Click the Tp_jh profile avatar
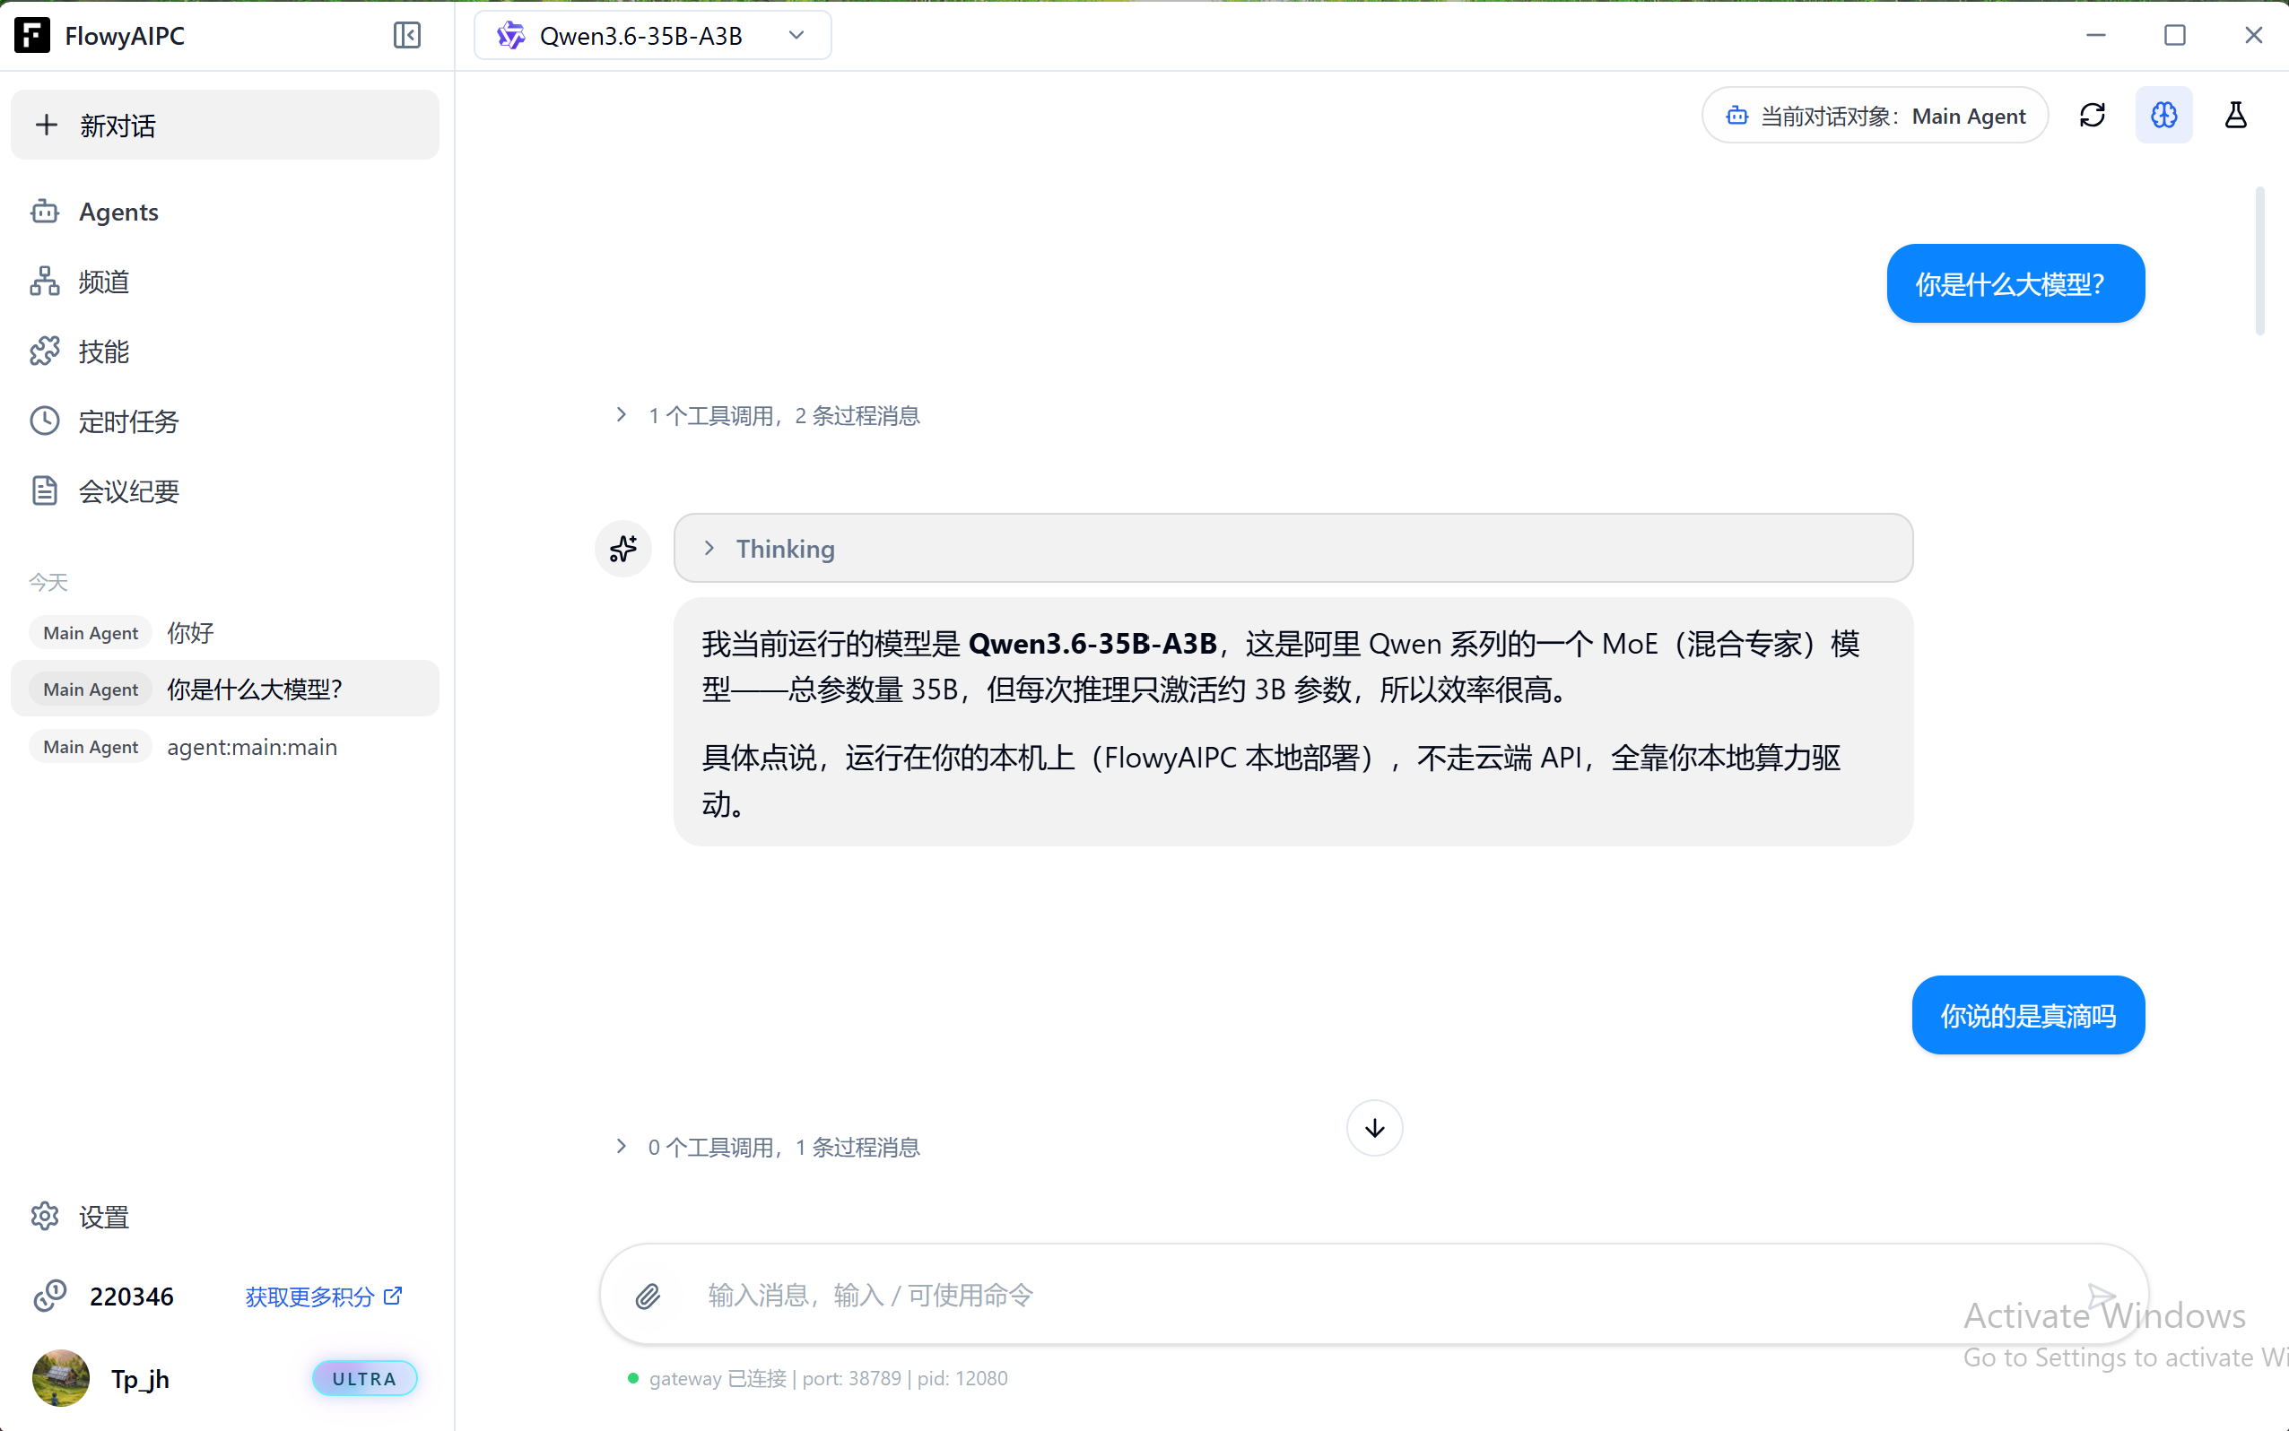The image size is (2289, 1431). click(x=61, y=1378)
